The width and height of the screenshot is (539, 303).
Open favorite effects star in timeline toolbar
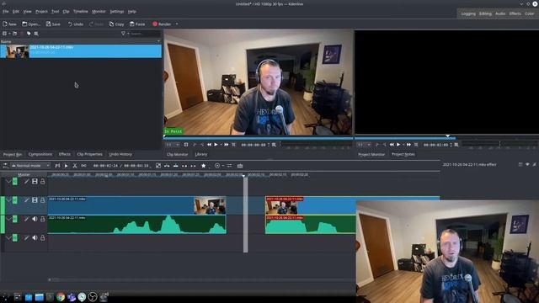pyautogui.click(x=204, y=166)
